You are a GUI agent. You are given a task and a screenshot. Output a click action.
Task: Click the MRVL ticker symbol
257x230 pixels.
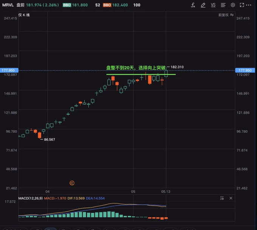point(8,5)
